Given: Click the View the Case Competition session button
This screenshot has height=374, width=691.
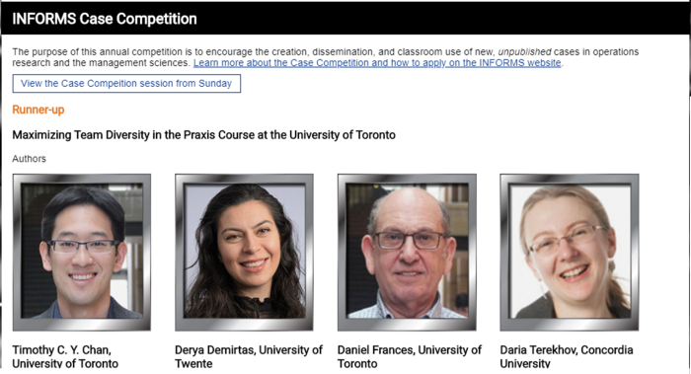Looking at the screenshot, I should pos(126,83).
